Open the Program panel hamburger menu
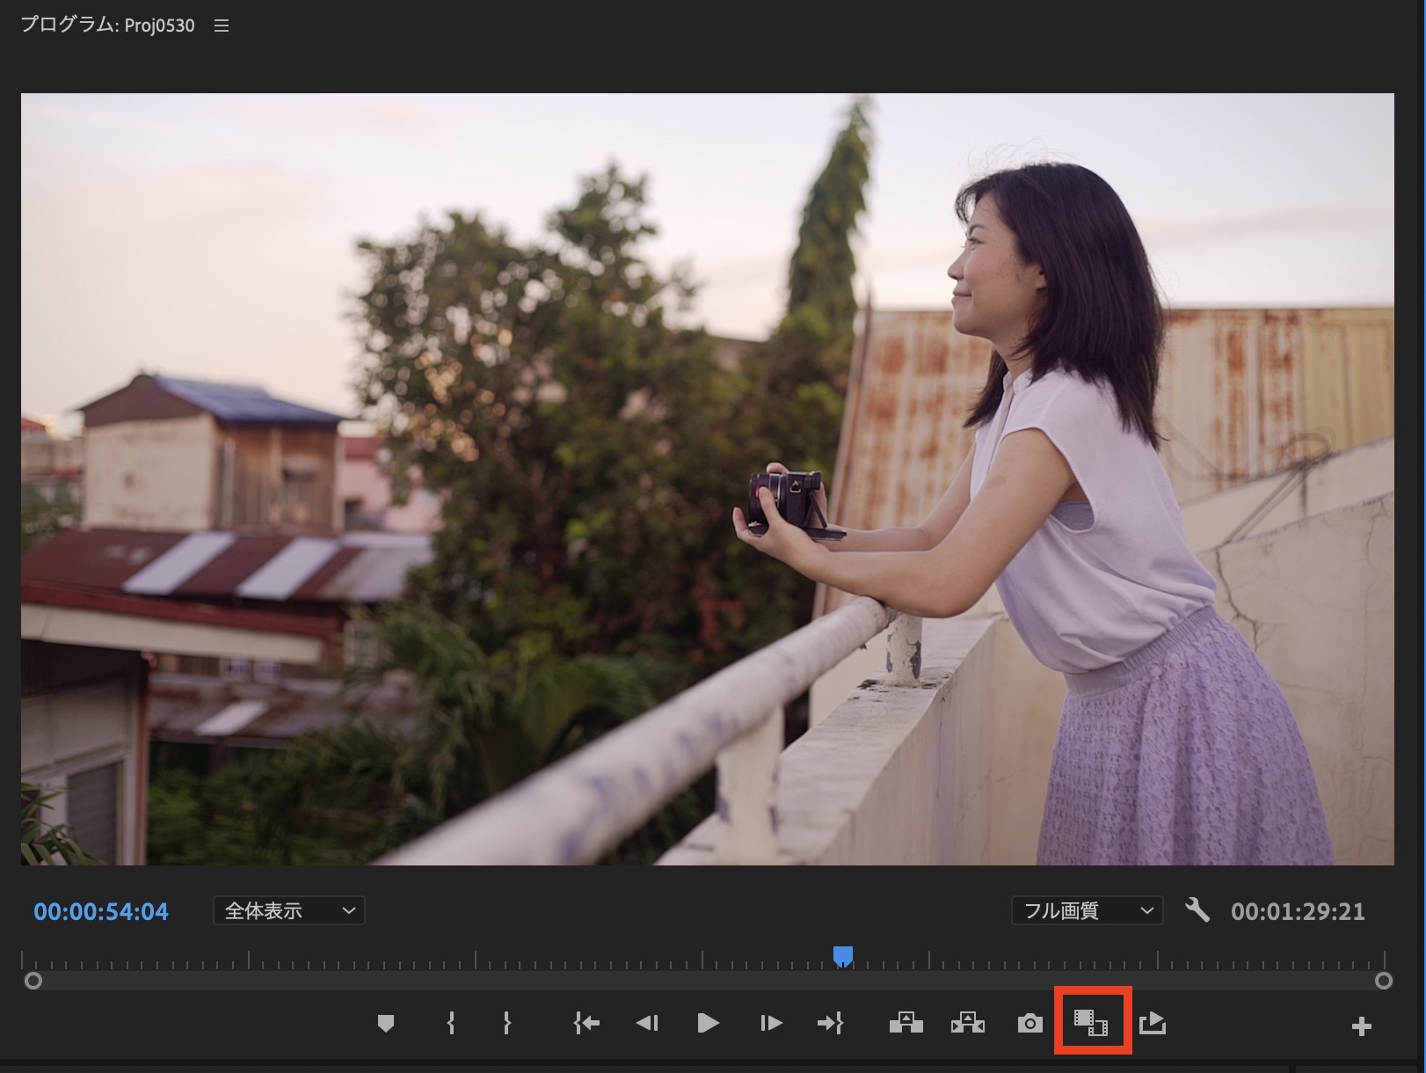The height and width of the screenshot is (1073, 1426). click(x=222, y=26)
